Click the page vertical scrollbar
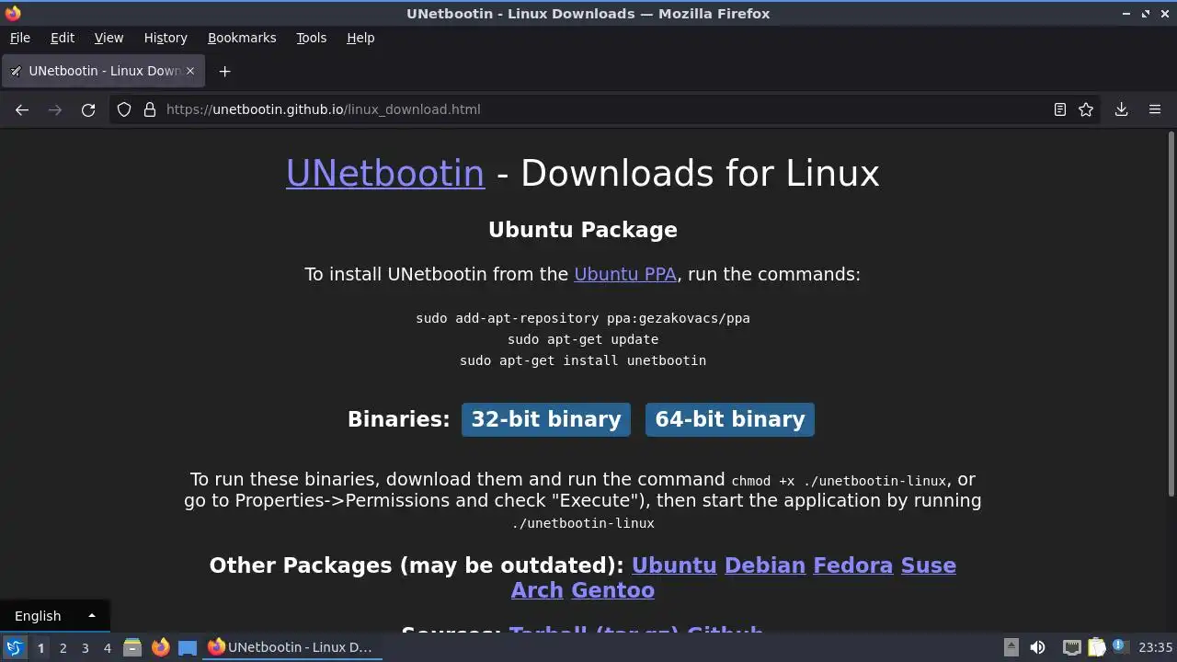The image size is (1177, 662). click(1171, 313)
